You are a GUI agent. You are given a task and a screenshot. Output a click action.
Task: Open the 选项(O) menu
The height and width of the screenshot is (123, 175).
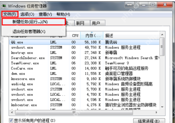click(x=27, y=14)
